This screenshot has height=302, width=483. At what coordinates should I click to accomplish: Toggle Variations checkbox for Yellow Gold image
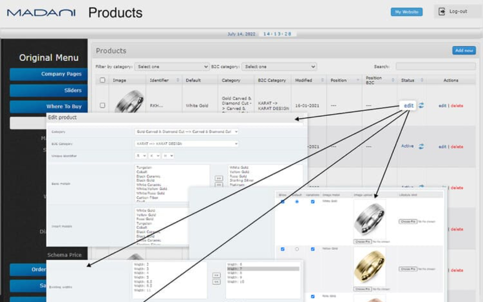pyautogui.click(x=313, y=249)
